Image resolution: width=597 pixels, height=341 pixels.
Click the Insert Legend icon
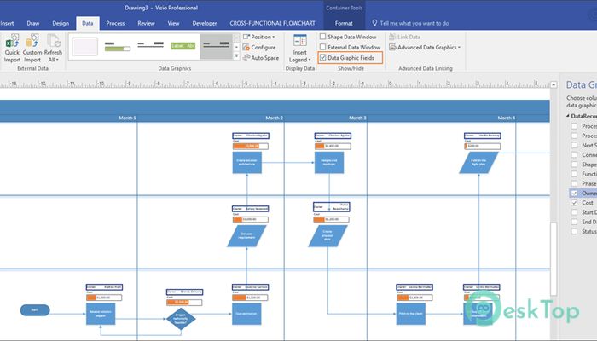[300, 41]
